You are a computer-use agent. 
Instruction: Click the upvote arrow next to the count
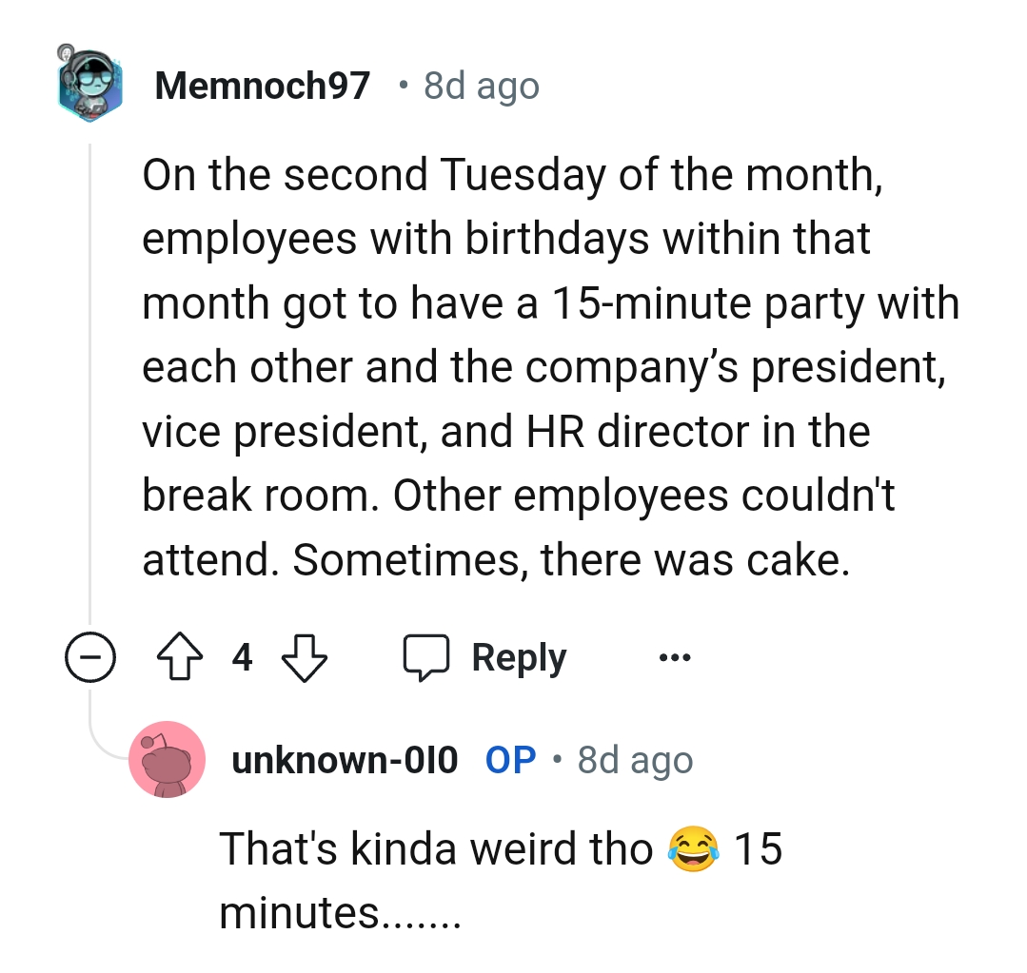(180, 656)
